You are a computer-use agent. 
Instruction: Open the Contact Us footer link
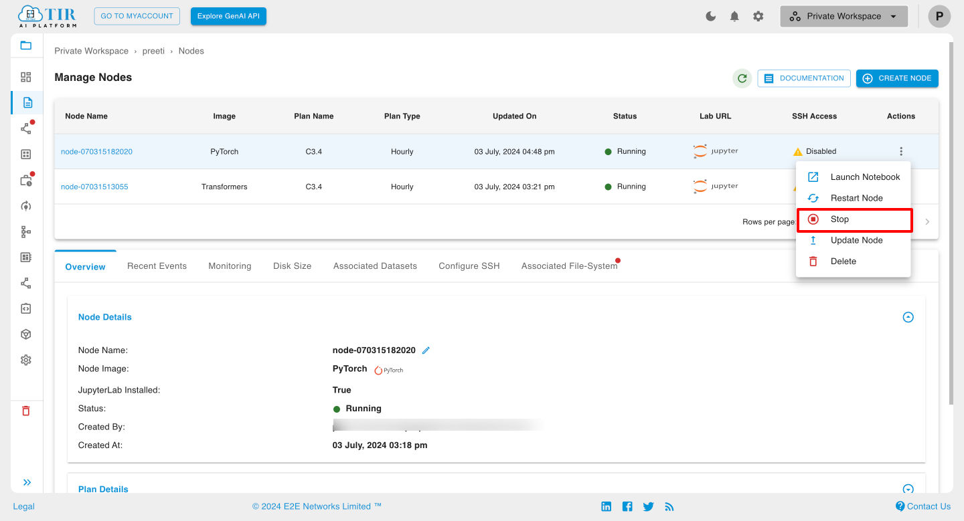point(923,506)
